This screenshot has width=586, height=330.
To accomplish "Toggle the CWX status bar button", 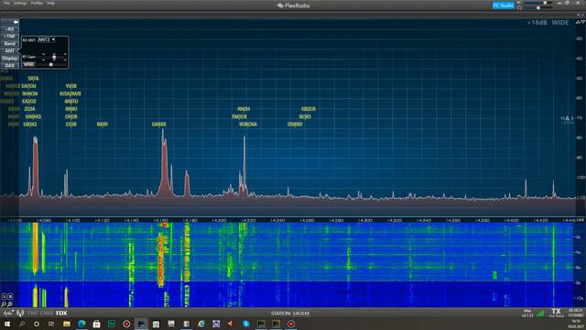I will tap(47, 313).
